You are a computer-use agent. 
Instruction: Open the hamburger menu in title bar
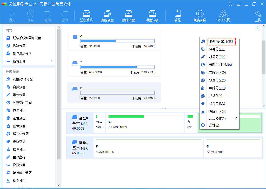click(238, 4)
